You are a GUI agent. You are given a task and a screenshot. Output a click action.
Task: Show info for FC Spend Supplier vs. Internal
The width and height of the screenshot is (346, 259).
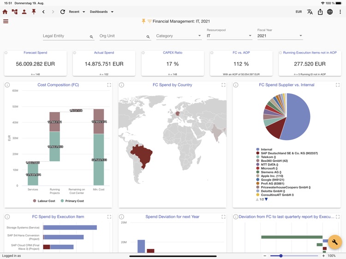point(236,85)
